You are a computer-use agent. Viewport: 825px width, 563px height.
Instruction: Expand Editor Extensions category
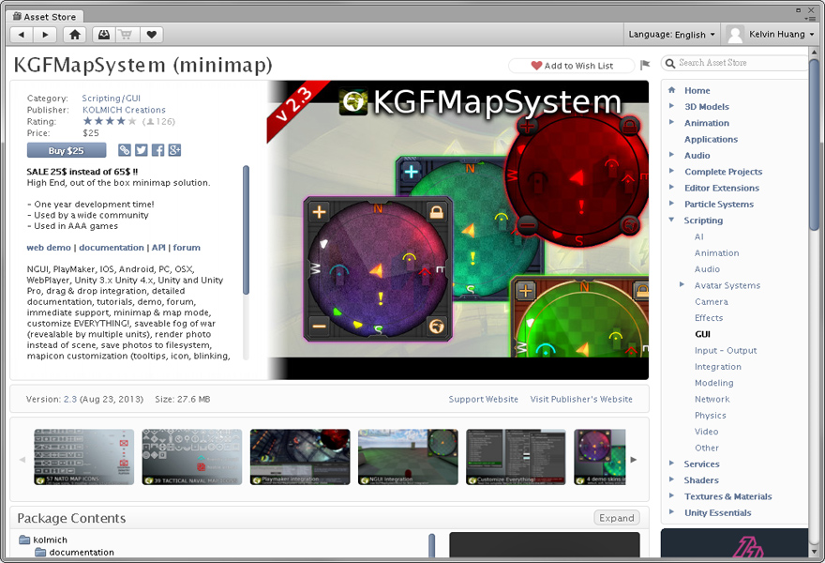671,188
